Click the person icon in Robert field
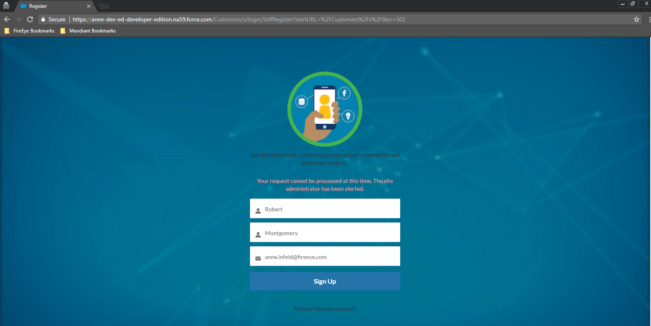Viewport: 651px width, 326px height. [258, 210]
